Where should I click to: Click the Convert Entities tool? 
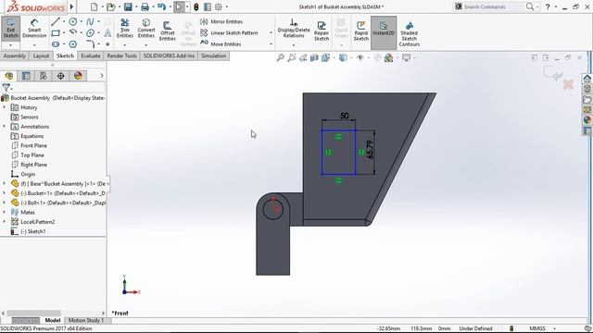(x=146, y=29)
